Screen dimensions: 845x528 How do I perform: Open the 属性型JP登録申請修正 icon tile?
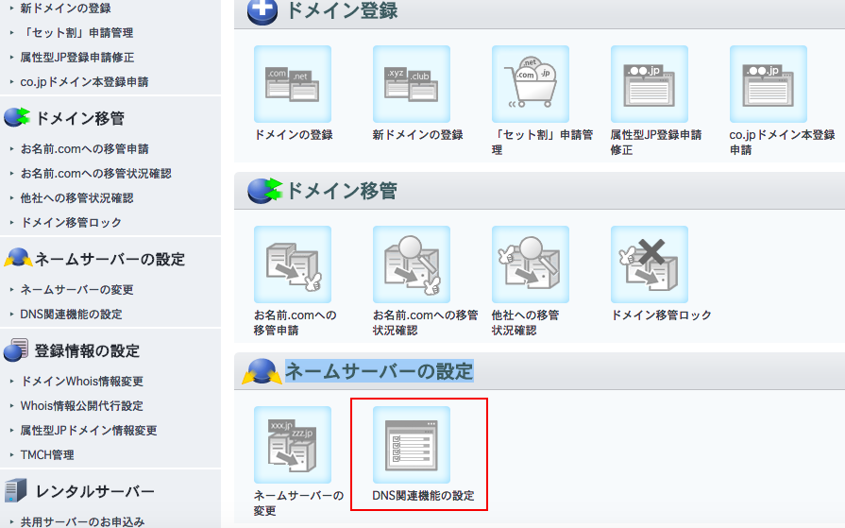tap(650, 84)
